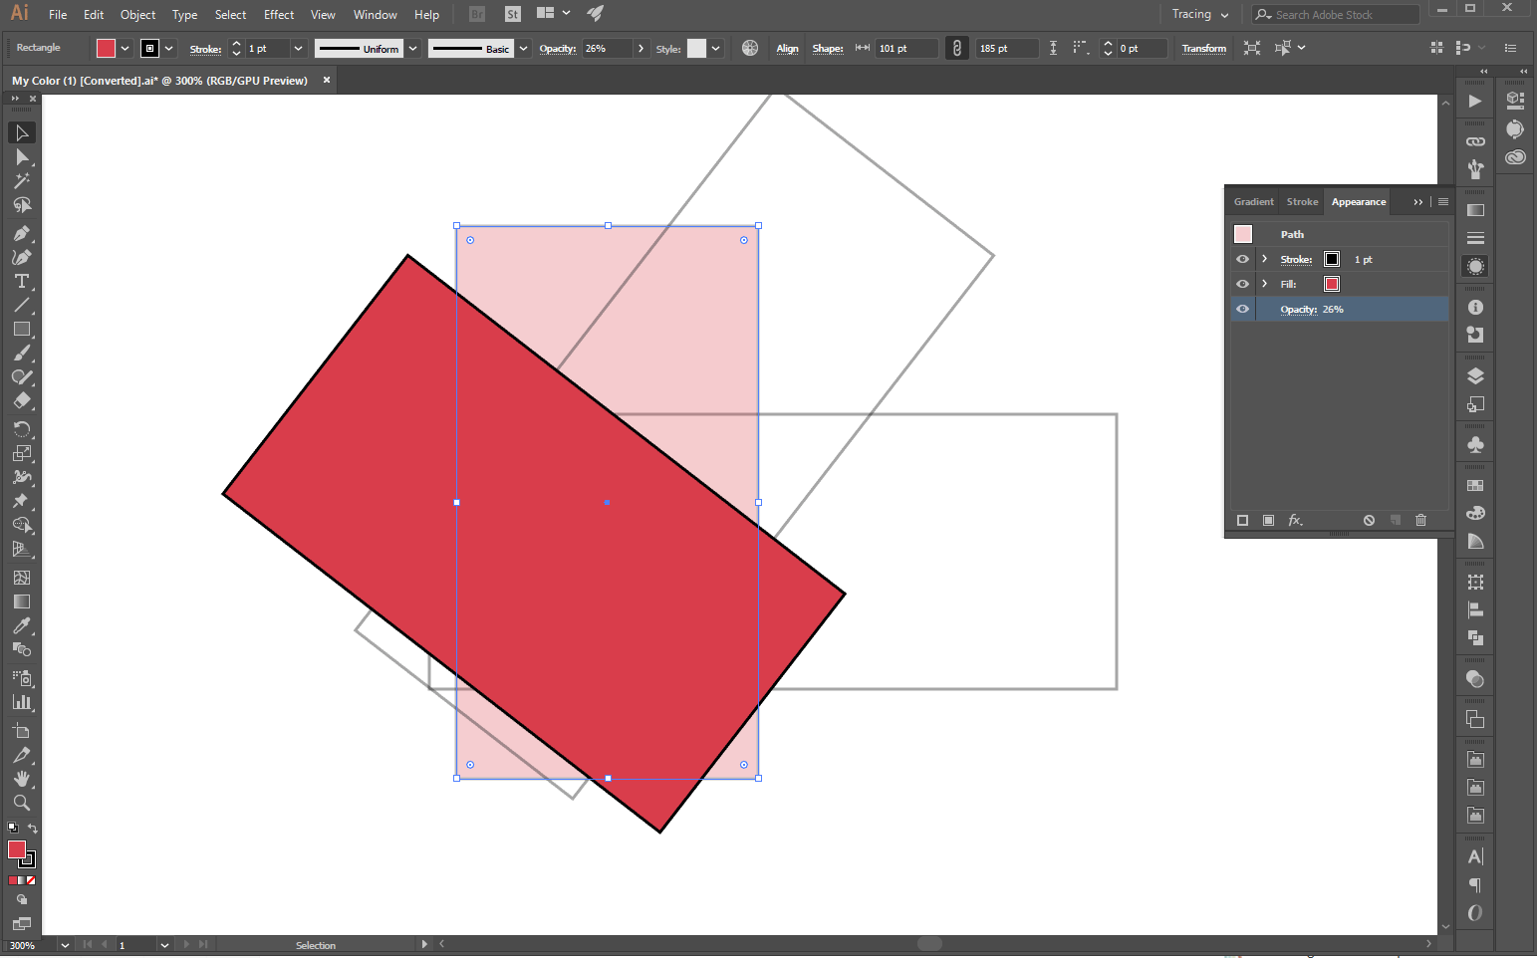Select the Line Segment tool

[22, 305]
